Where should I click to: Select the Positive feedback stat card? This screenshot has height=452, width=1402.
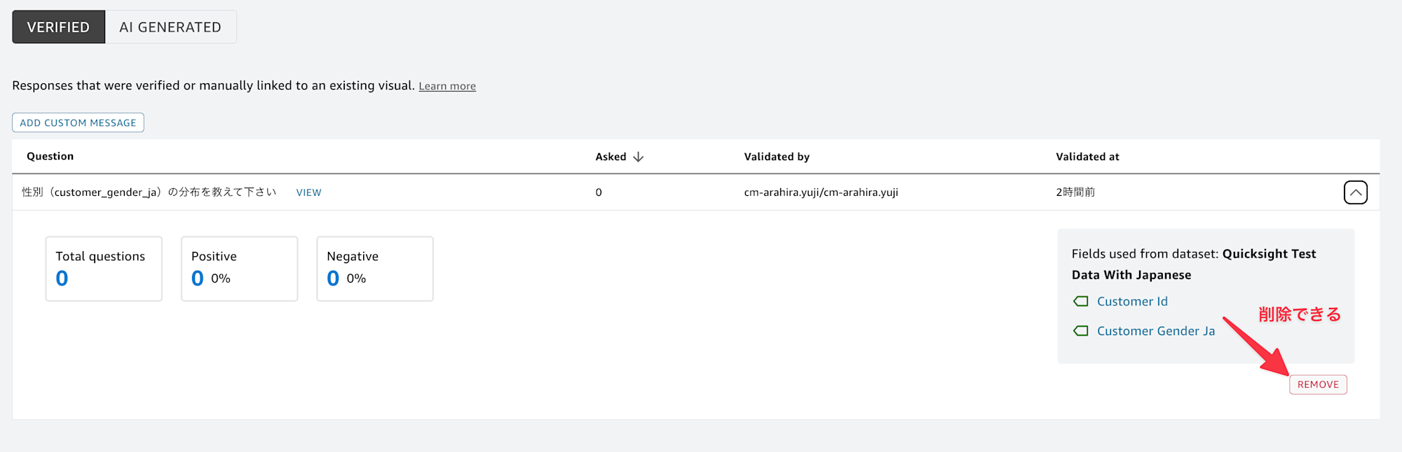(x=240, y=269)
